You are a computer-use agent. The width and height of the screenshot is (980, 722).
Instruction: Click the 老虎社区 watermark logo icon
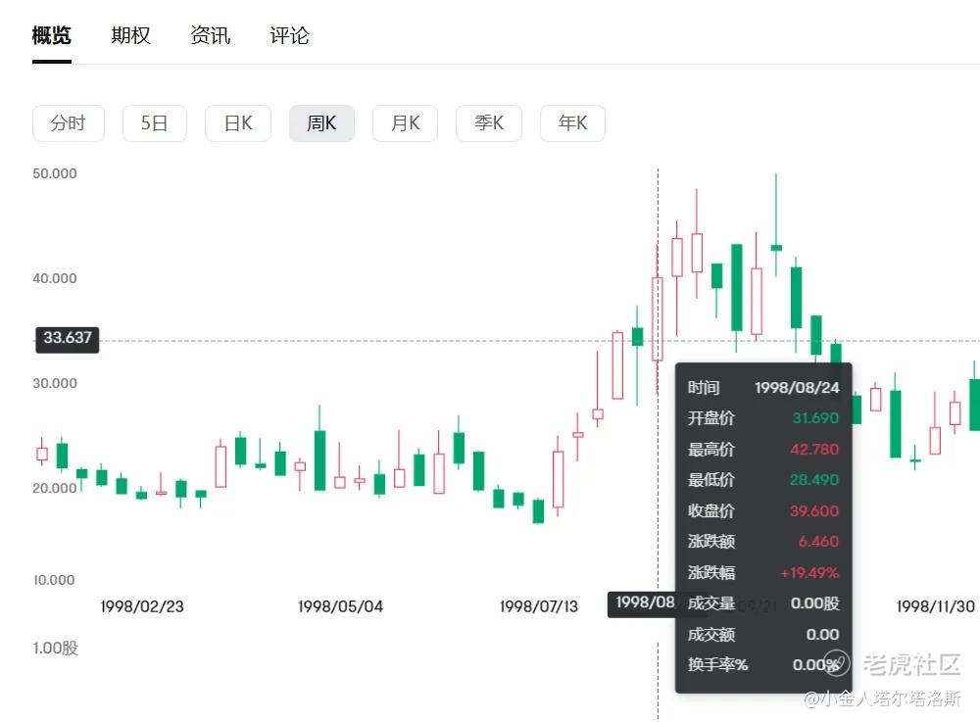[x=837, y=663]
